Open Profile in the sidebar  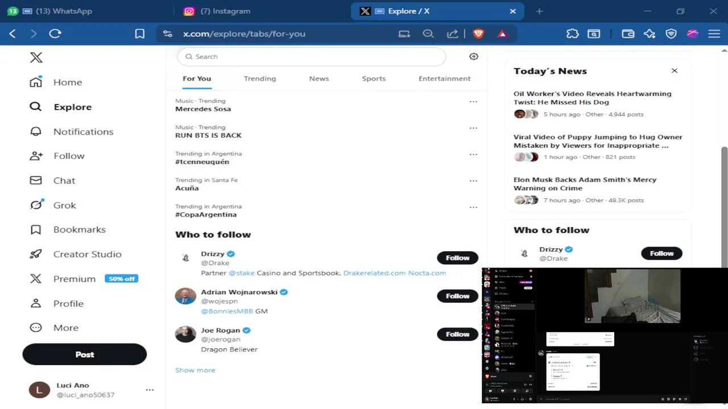(x=57, y=303)
